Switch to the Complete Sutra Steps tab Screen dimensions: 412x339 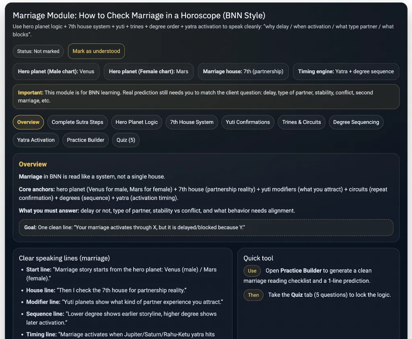point(77,122)
